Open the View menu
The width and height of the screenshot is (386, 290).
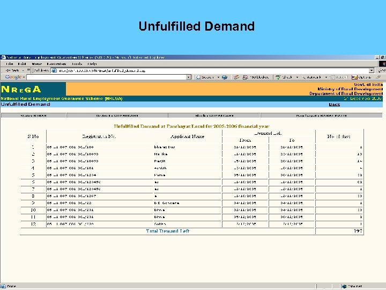pos(36,64)
